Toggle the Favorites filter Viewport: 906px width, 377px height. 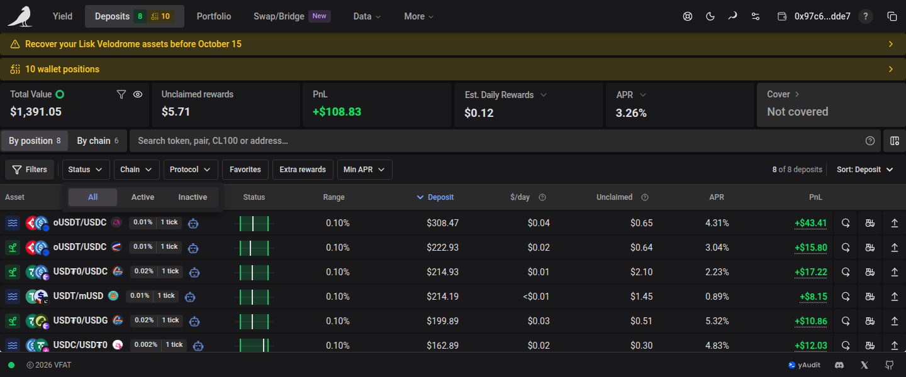click(245, 170)
